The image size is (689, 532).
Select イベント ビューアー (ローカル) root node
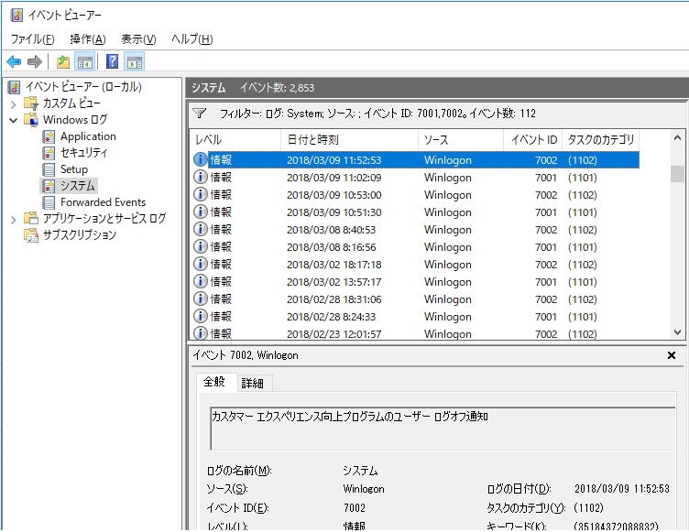click(83, 87)
